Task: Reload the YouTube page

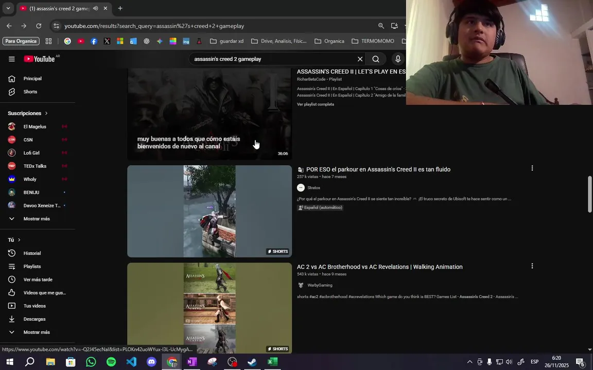Action: coord(39,26)
